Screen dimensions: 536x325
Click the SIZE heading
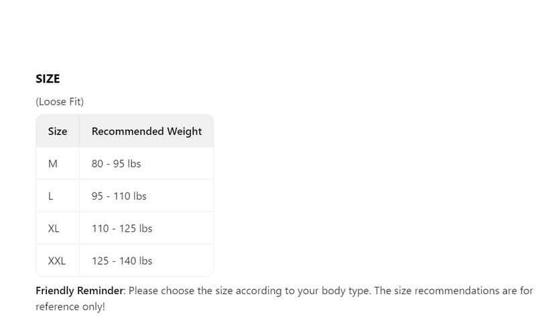pos(48,79)
